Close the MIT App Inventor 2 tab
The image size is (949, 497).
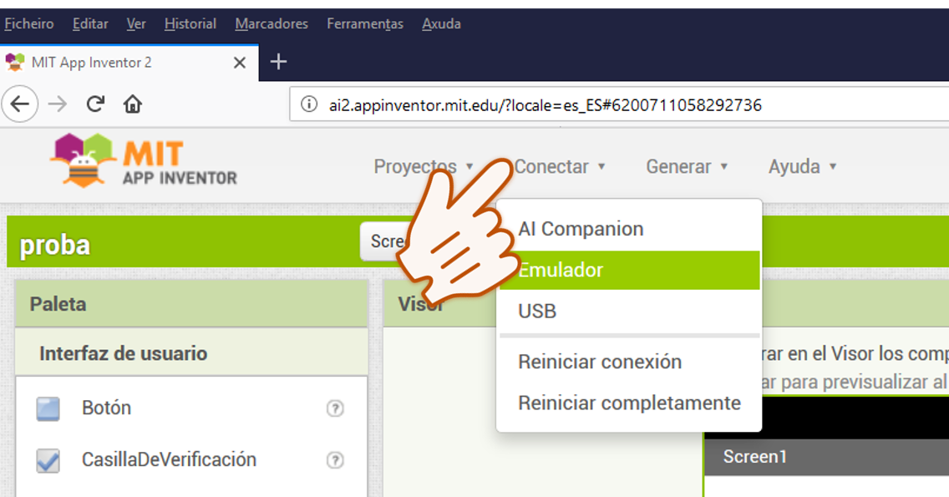pos(240,63)
